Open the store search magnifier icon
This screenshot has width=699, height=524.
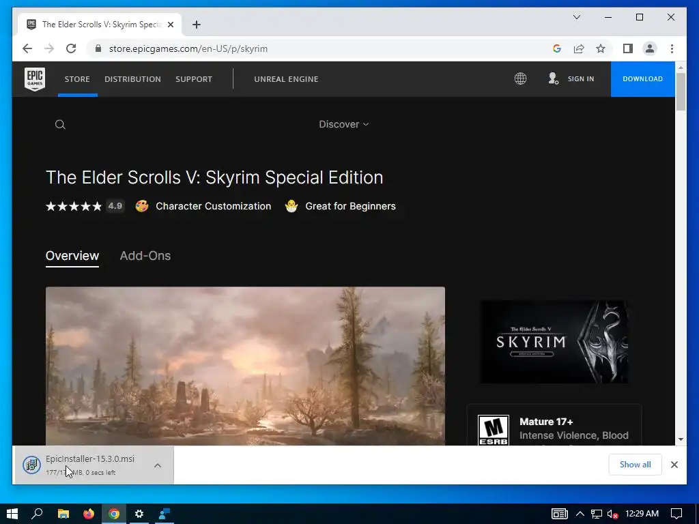(x=60, y=125)
